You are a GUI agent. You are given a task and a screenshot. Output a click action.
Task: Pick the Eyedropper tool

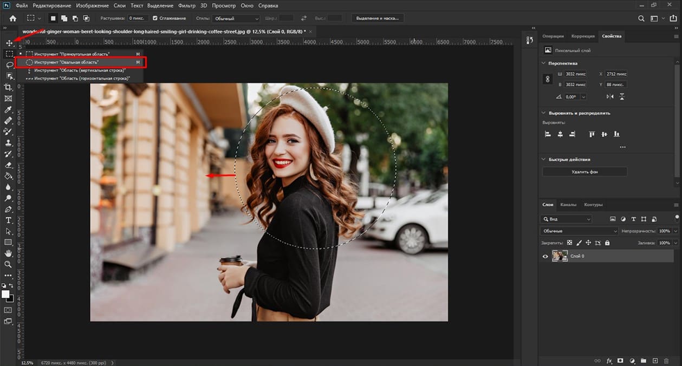click(x=8, y=109)
